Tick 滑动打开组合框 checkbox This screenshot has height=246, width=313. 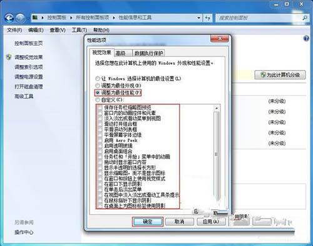[x=100, y=124]
